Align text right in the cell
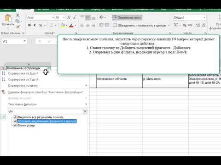 click(93, 25)
